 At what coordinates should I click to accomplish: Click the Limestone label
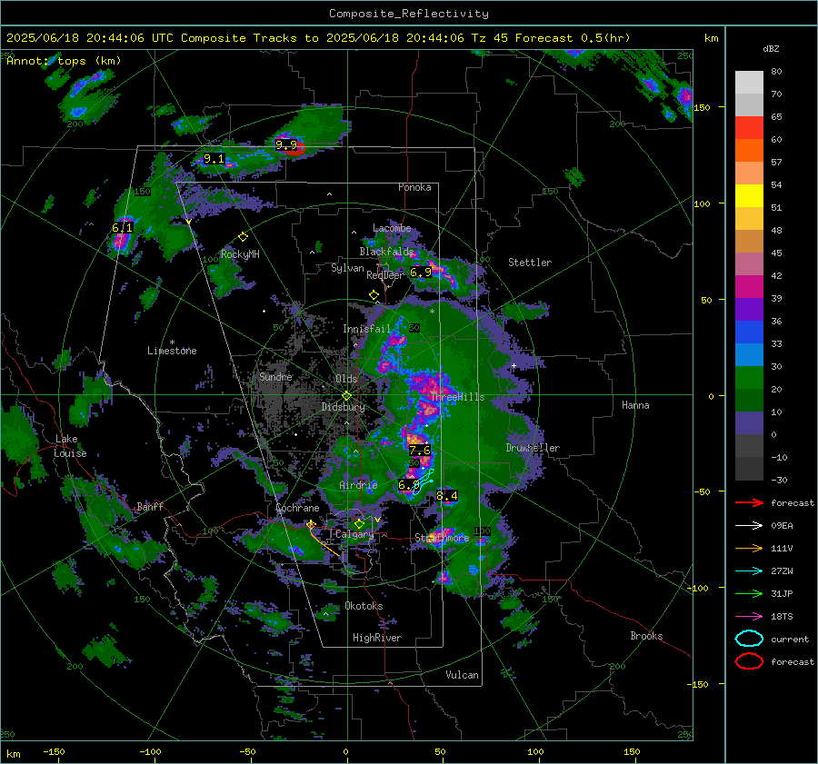(172, 351)
